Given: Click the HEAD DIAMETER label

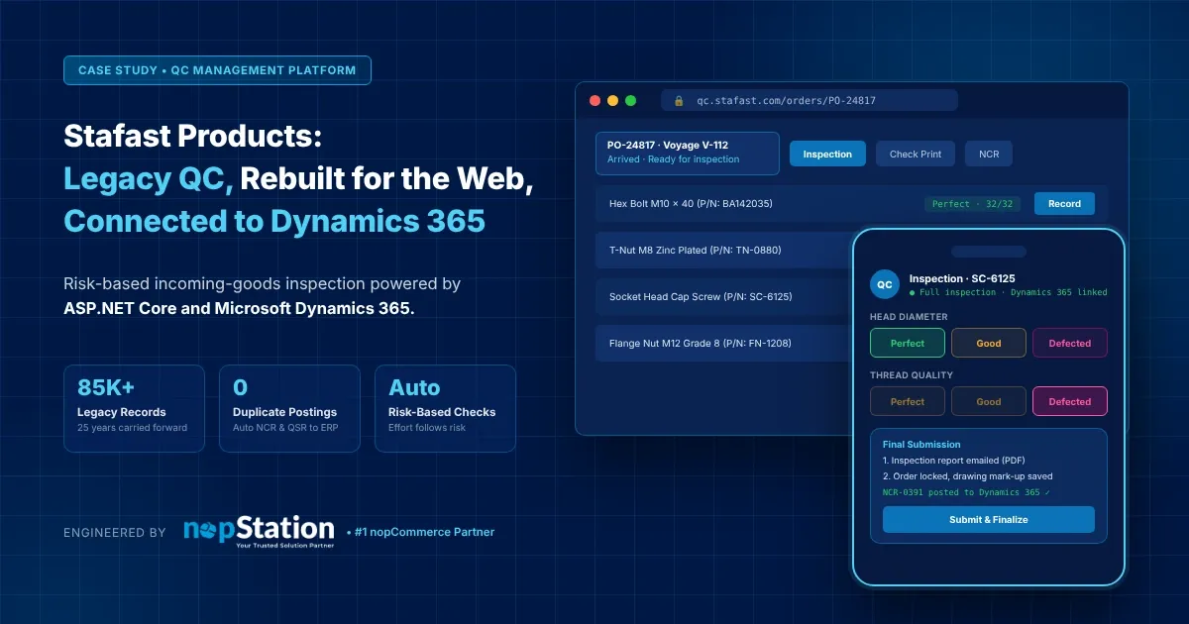Looking at the screenshot, I should [x=909, y=317].
